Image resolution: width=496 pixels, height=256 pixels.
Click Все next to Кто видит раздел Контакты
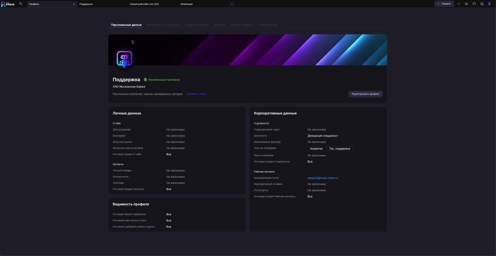169,189
